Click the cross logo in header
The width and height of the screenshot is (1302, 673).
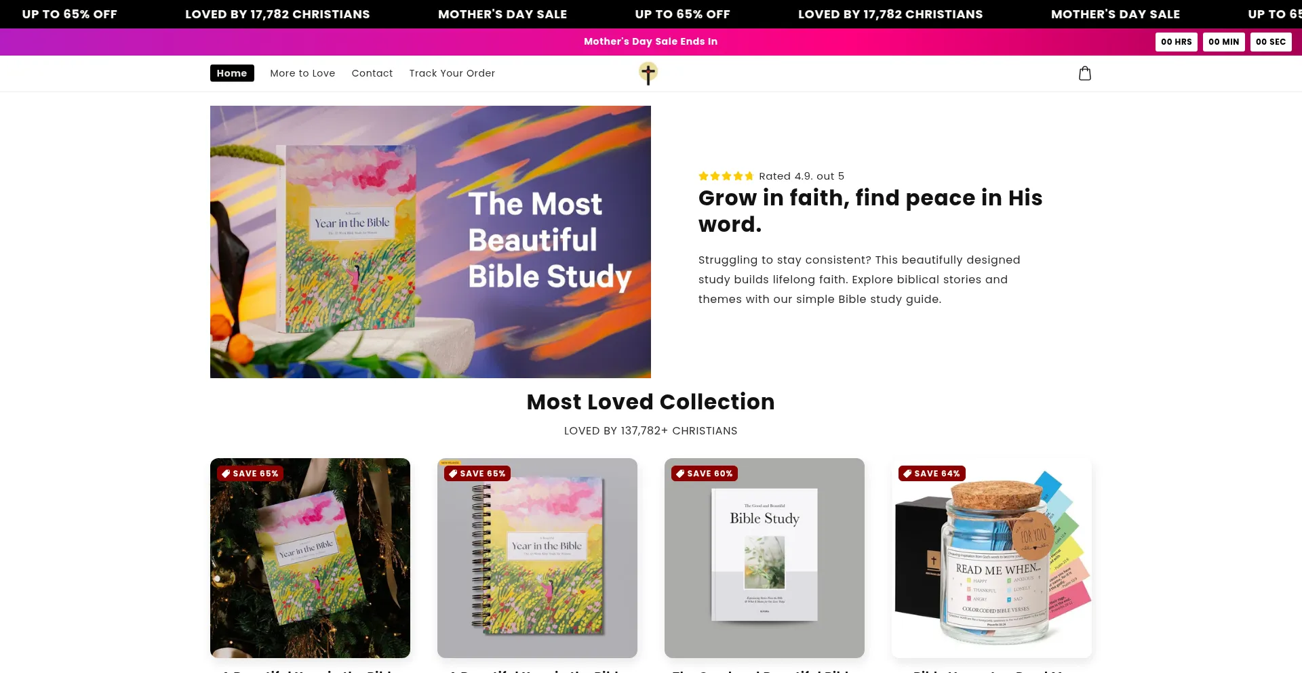648,73
